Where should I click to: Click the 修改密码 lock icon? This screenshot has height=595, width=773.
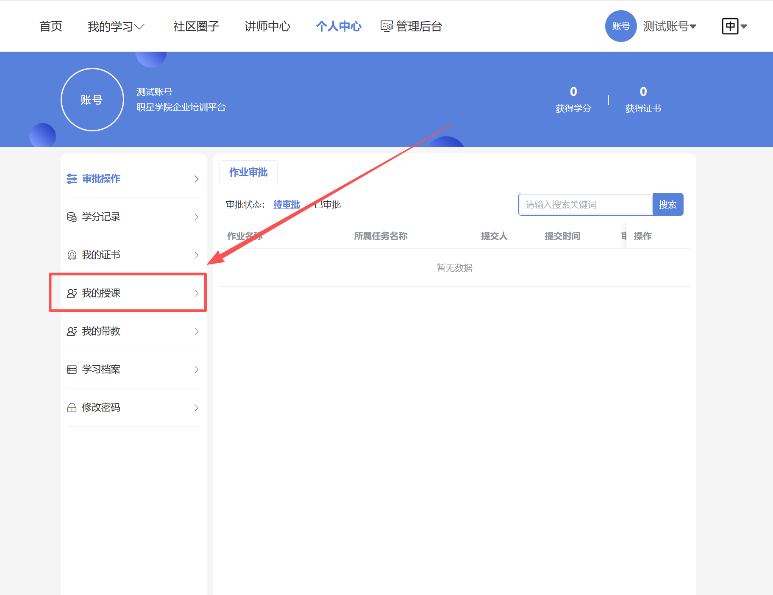coord(71,407)
